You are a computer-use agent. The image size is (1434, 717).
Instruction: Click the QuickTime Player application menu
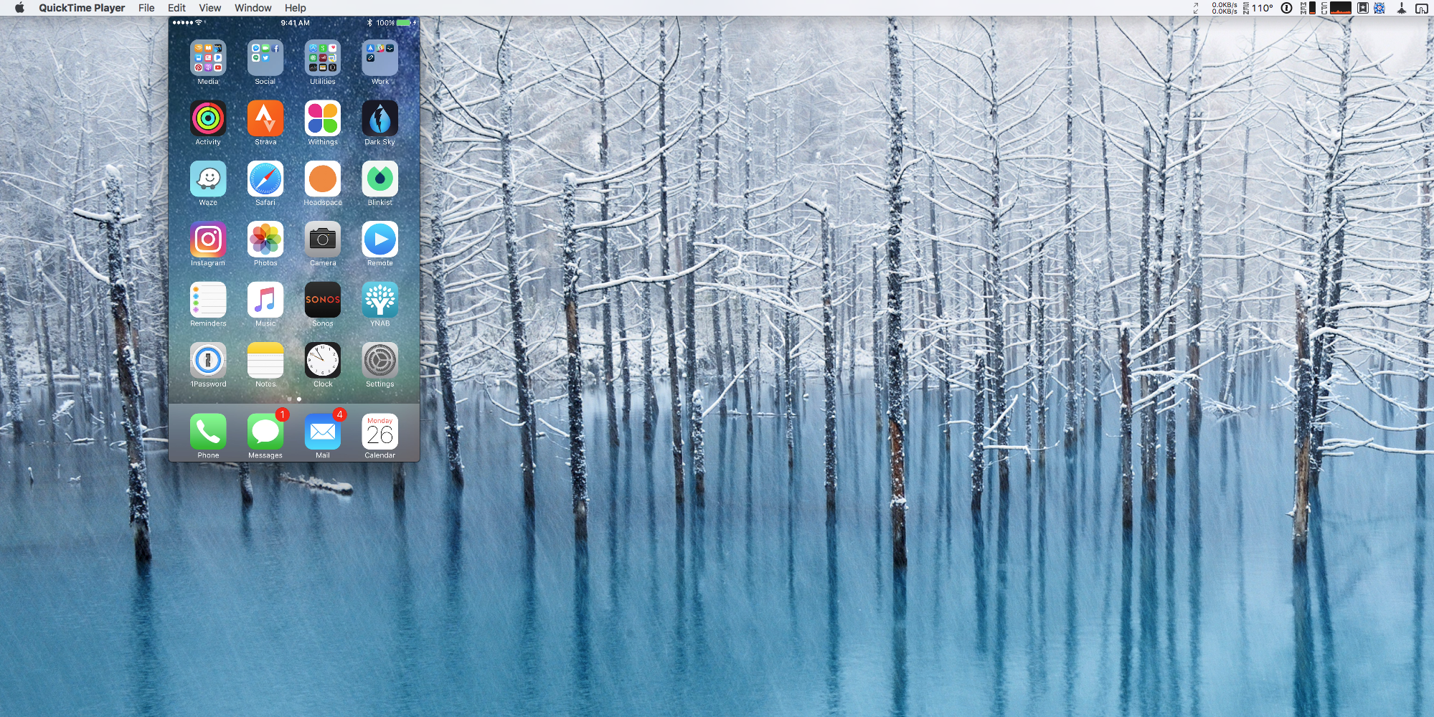tap(82, 8)
